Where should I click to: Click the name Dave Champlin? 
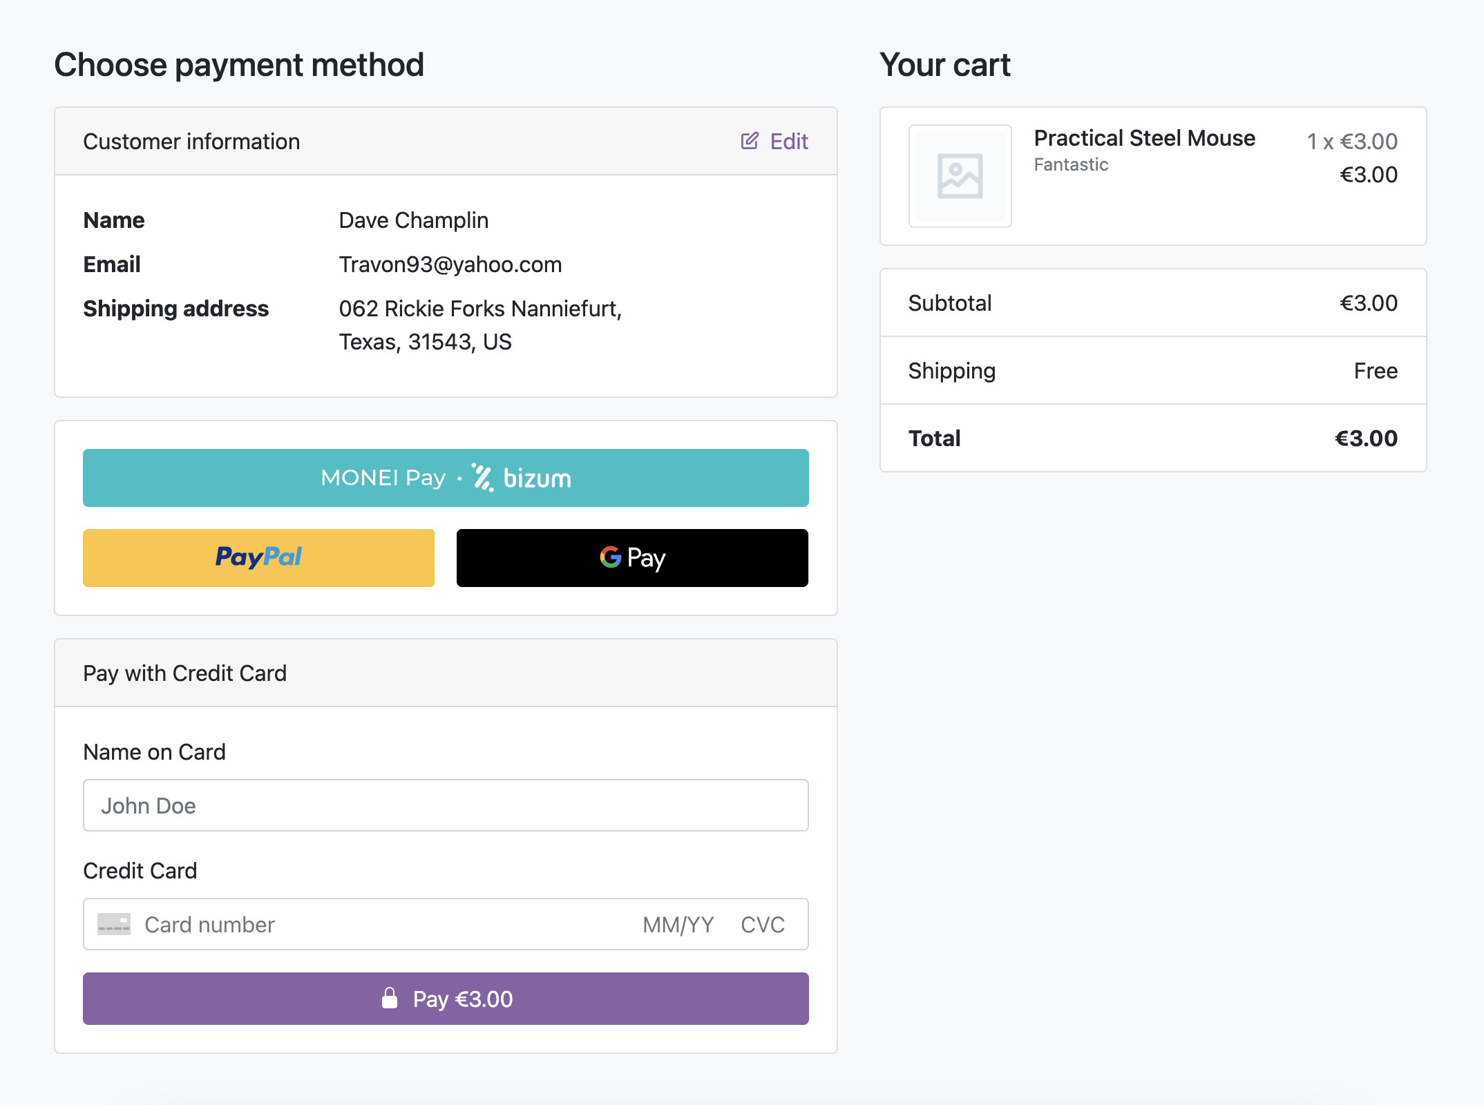414,220
